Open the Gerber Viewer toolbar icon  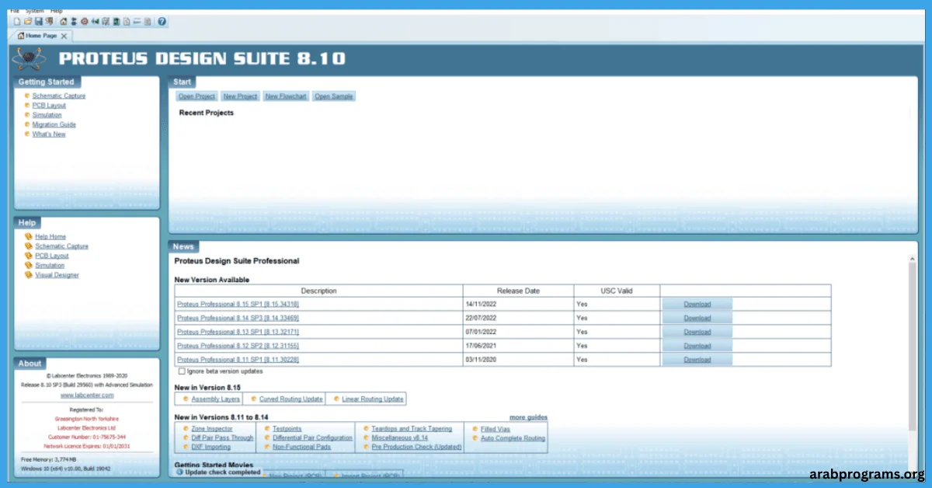click(x=106, y=22)
